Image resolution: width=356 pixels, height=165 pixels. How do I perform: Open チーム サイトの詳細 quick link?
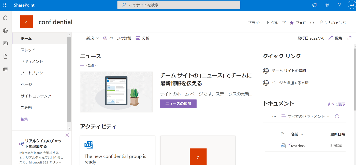click(x=289, y=71)
